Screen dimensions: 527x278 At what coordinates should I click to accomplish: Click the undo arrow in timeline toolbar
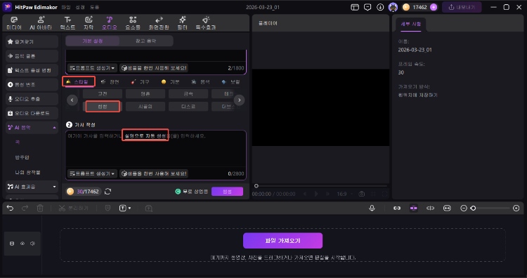click(x=10, y=208)
